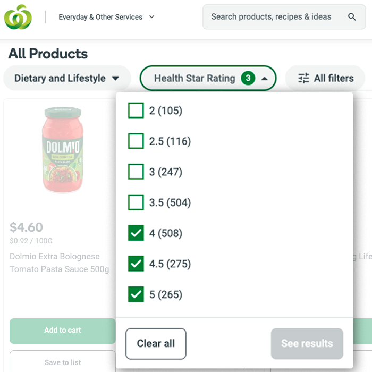Click the search products input field
The height and width of the screenshot is (372, 372).
[x=284, y=17]
